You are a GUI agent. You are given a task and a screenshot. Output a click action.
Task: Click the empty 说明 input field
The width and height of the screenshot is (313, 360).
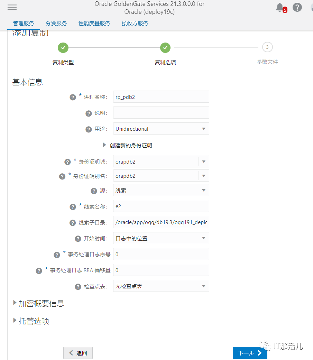161,112
